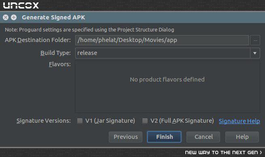Viewport: 265px width, 157px height.
Task: Cancel the signed APK generation
Action: tap(204, 137)
